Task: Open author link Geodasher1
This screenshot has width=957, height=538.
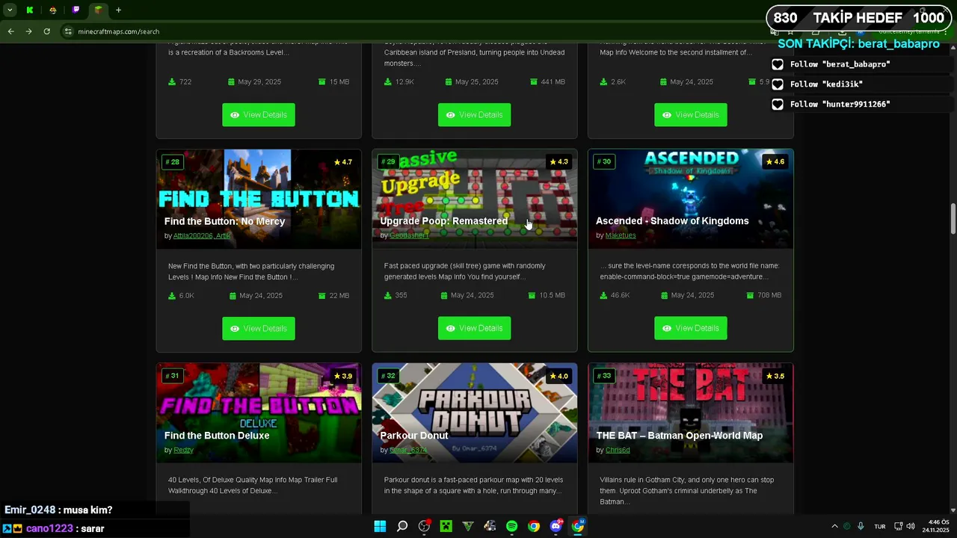Action: point(409,235)
